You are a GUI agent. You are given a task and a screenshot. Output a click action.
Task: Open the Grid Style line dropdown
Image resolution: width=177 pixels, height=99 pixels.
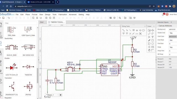coord(173,40)
